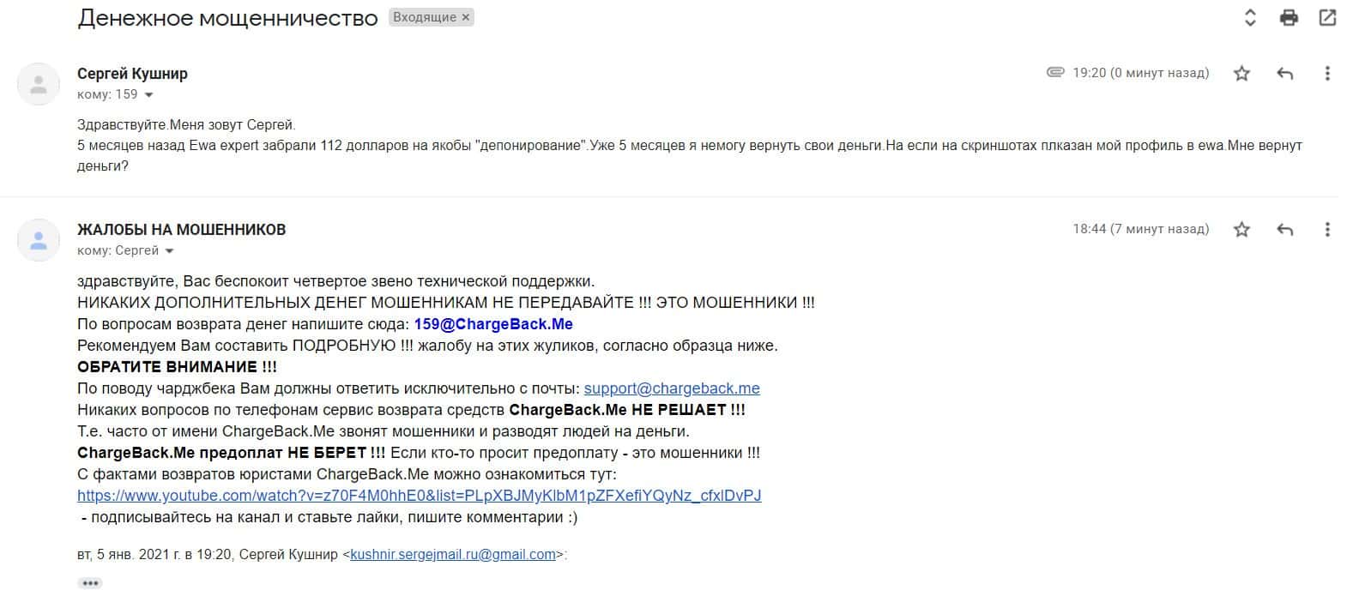Reply to the ЖАЛОБЫ НА МОШЕННИКОВ message
The height and width of the screenshot is (596, 1353).
pyautogui.click(x=1284, y=230)
